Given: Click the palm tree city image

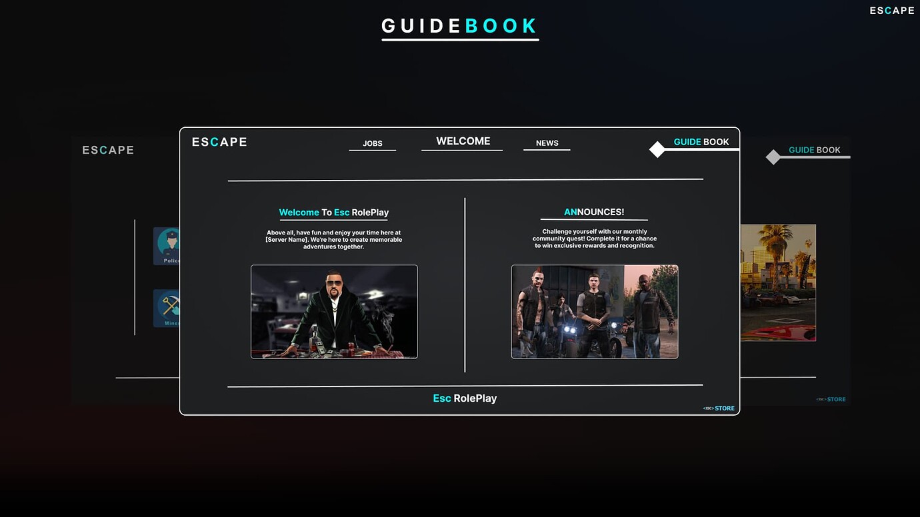Looking at the screenshot, I should pos(778,282).
